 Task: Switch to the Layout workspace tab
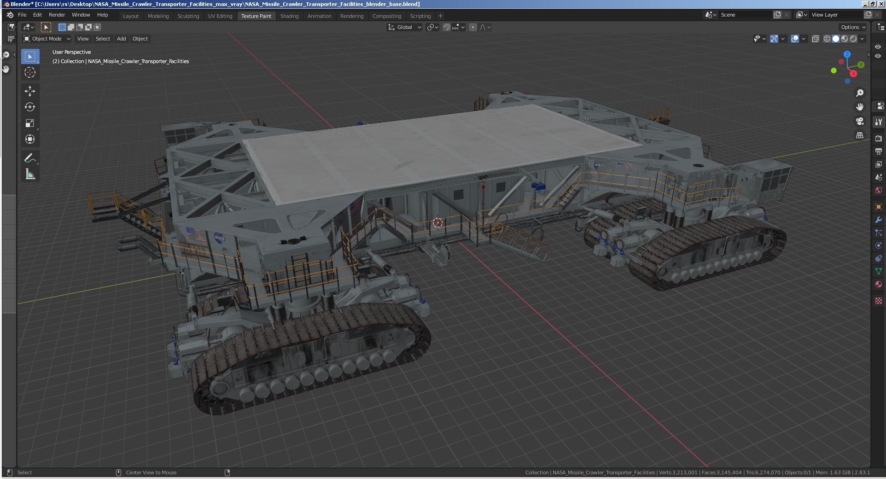(131, 16)
